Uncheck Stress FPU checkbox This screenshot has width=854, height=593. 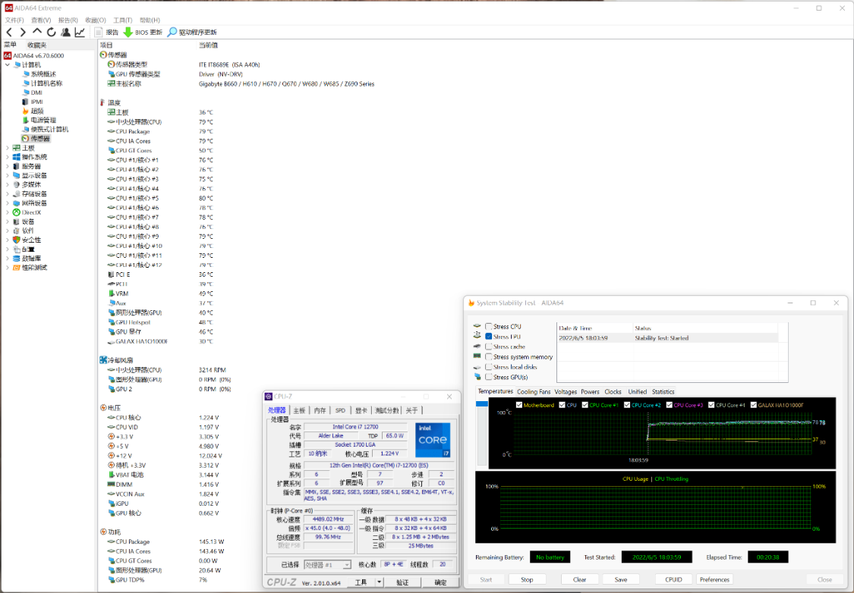489,336
